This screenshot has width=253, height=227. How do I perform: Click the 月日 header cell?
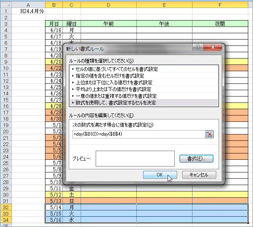pos(54,24)
